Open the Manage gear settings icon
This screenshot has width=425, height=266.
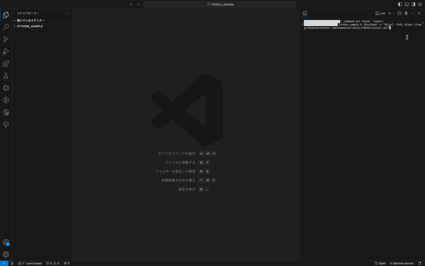6,254
